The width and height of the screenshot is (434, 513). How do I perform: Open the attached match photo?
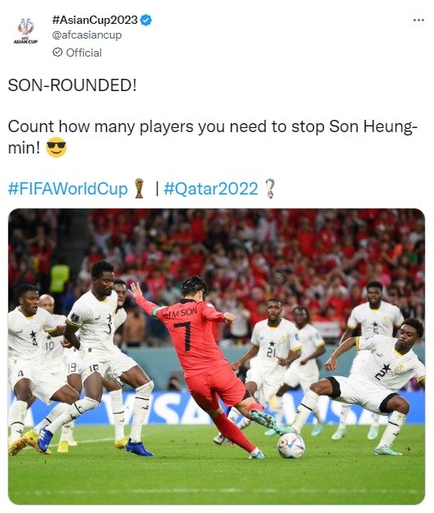(x=216, y=356)
